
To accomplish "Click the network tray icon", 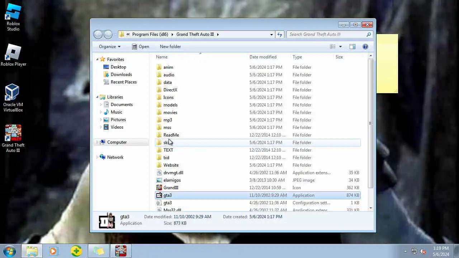I will (x=414, y=251).
